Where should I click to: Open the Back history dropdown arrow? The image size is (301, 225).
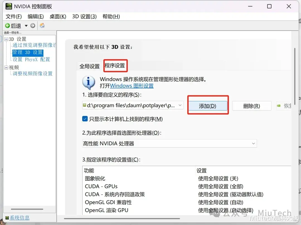pos(26,26)
